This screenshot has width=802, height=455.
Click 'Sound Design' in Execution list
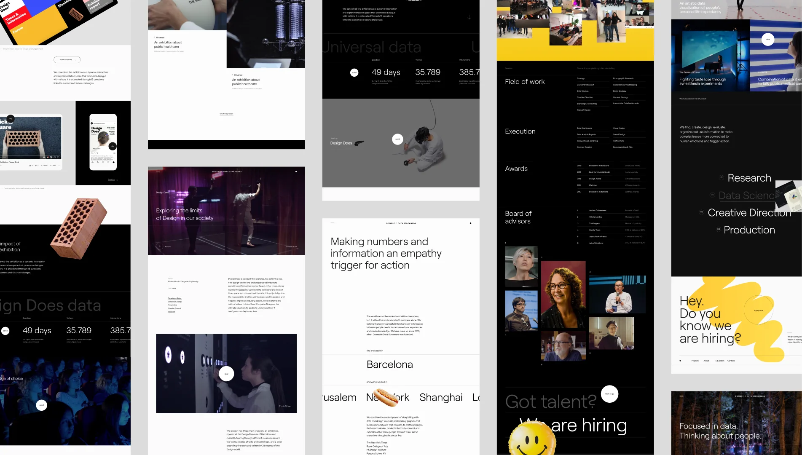pos(619,134)
